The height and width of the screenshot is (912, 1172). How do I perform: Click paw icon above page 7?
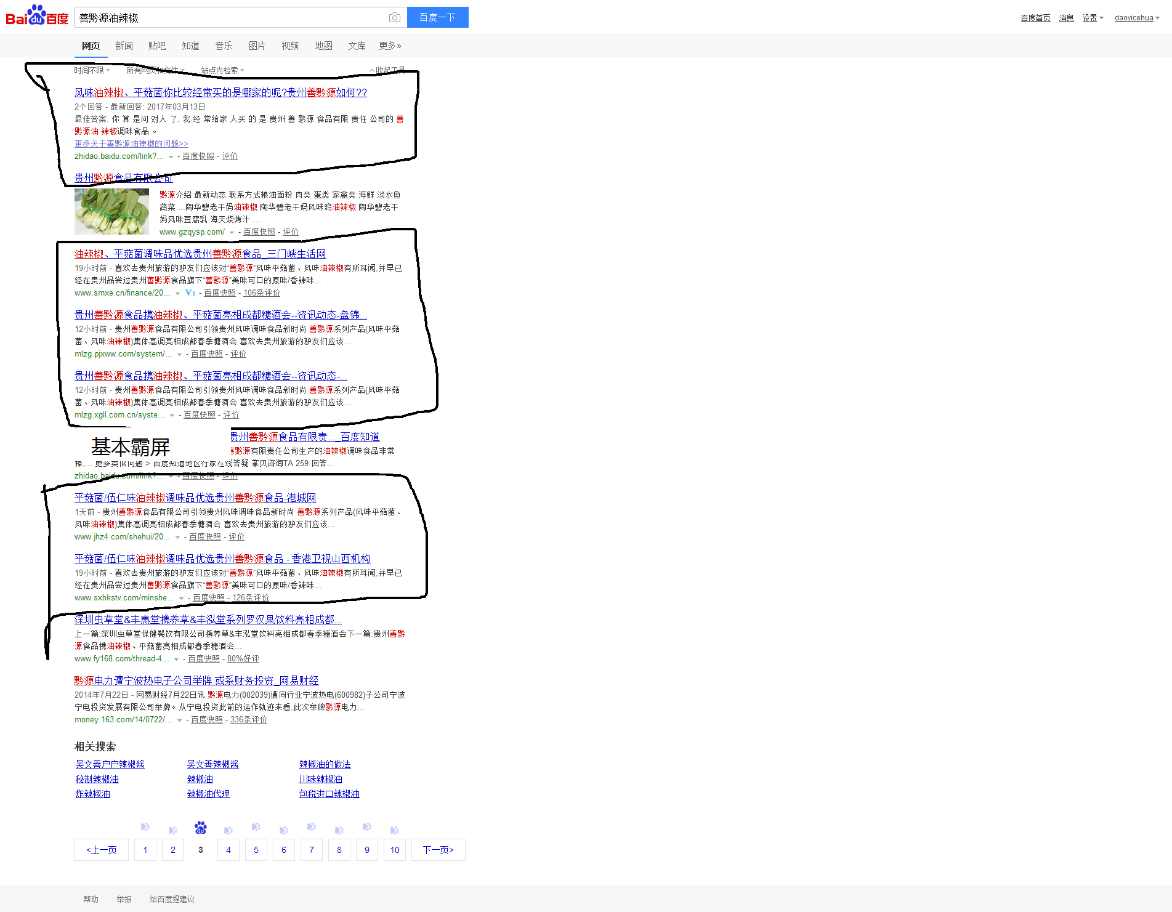point(312,827)
